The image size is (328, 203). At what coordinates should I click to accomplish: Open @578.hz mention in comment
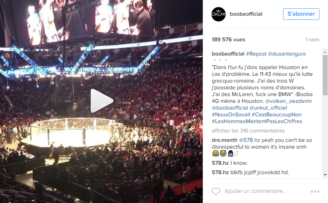pyautogui.click(x=249, y=140)
